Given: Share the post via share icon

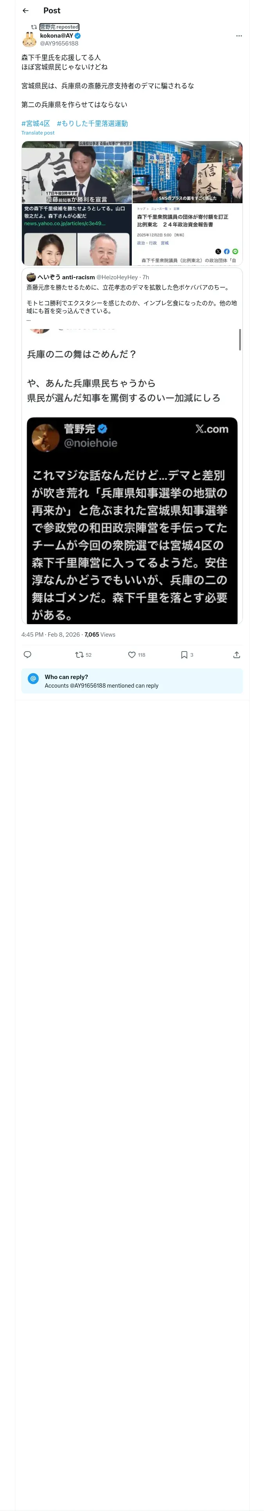Looking at the screenshot, I should pyautogui.click(x=237, y=655).
